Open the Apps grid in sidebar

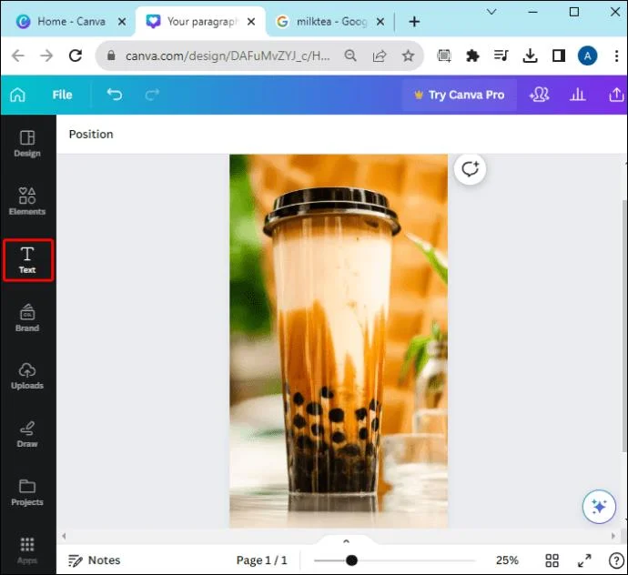pos(27,550)
